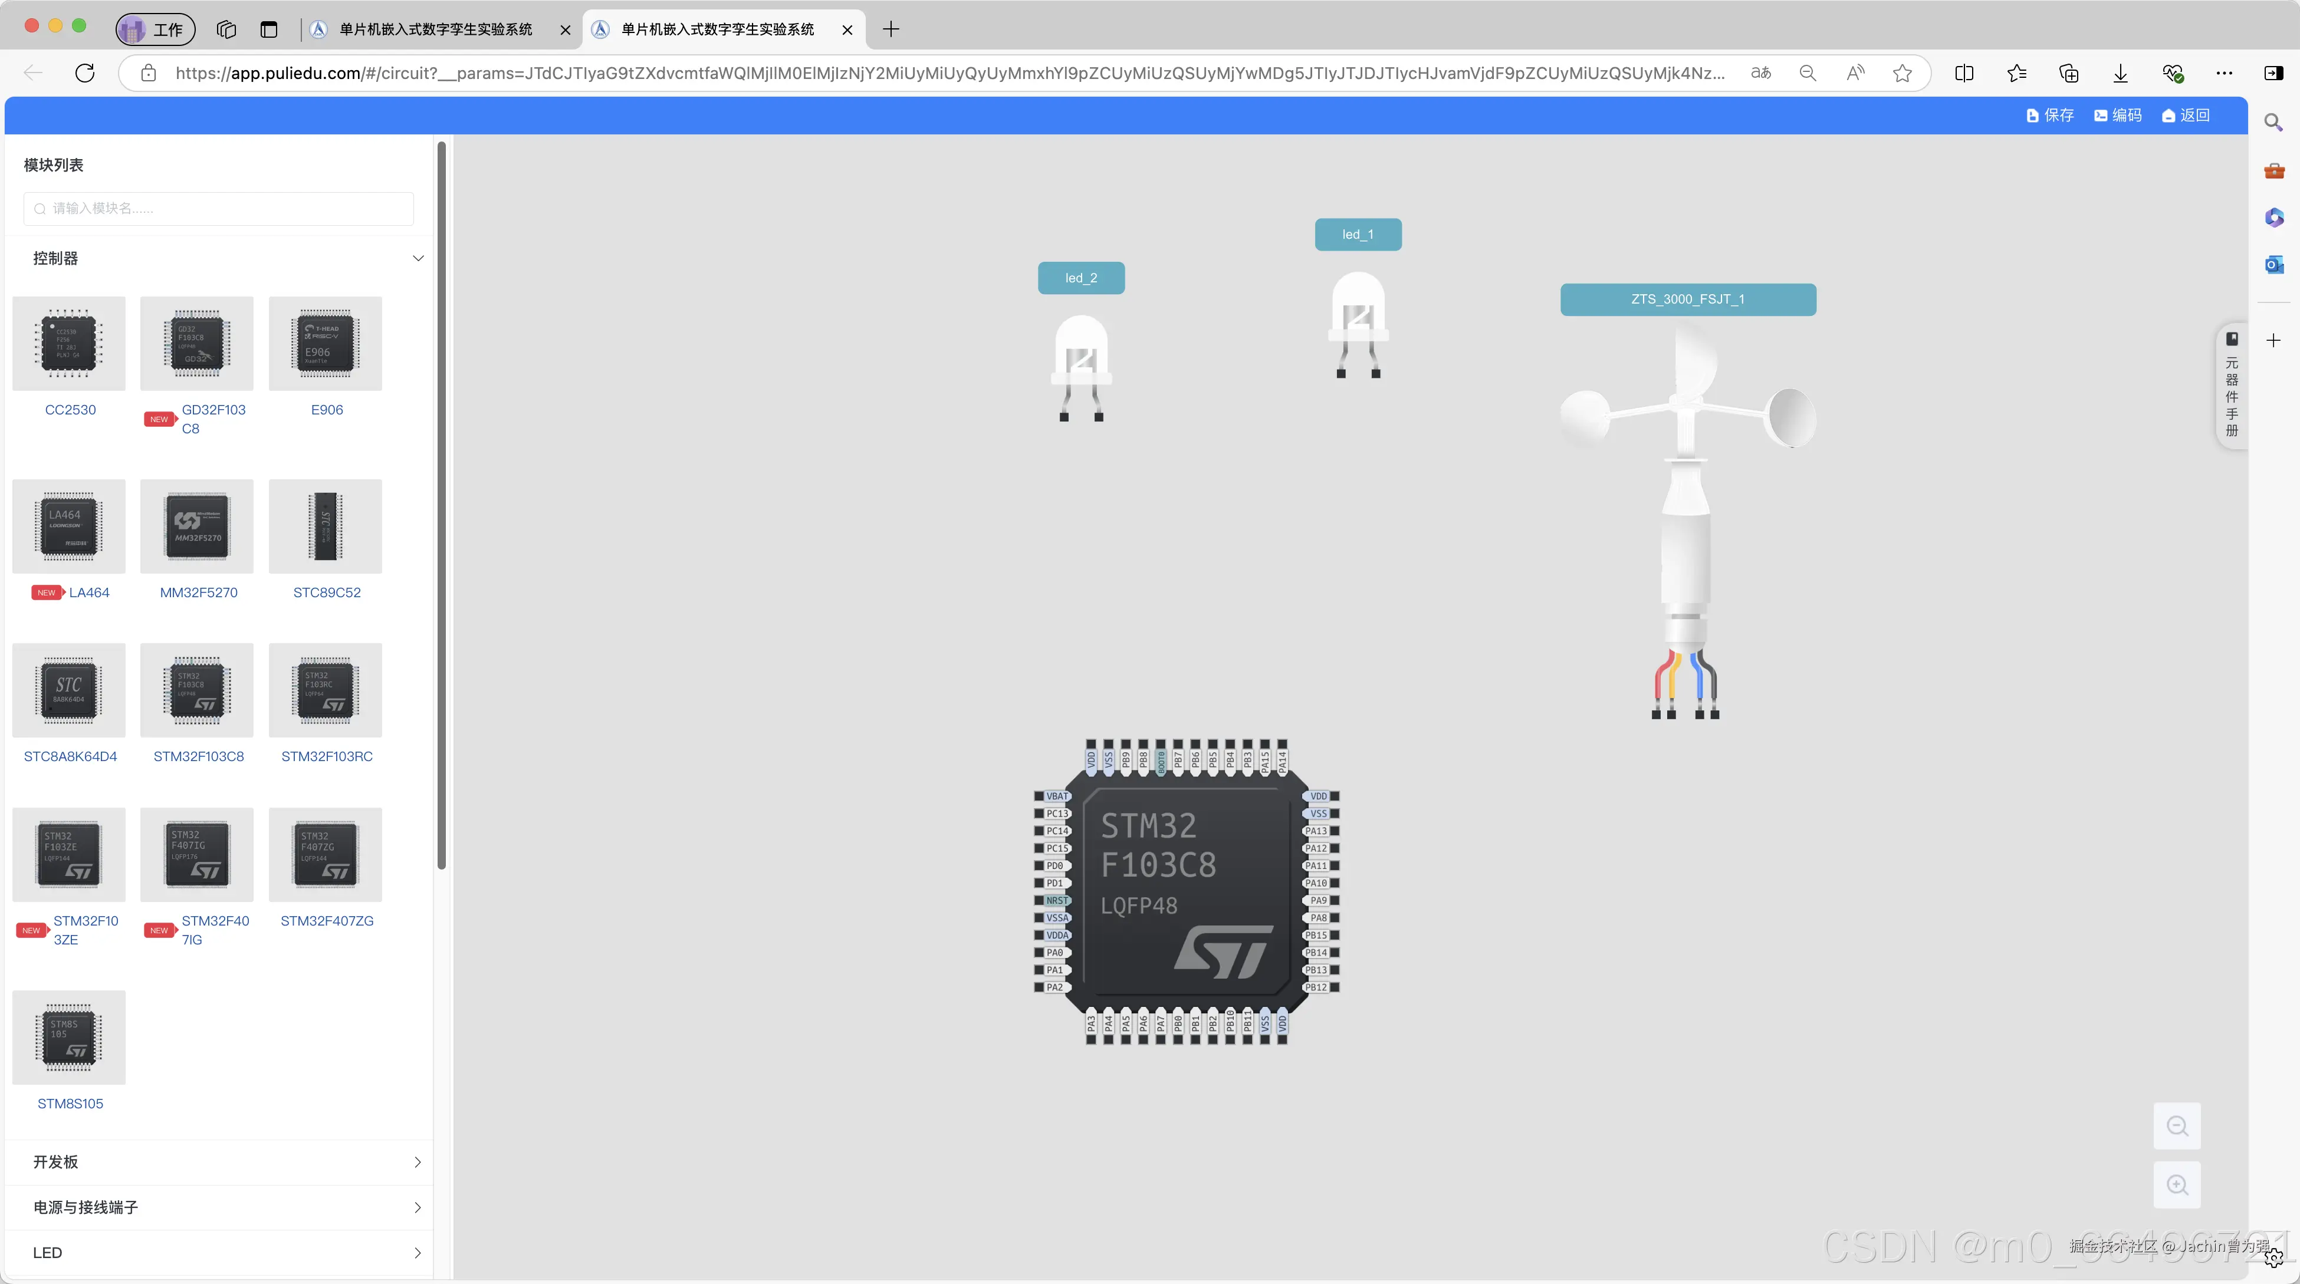Click the 保存 save icon button
This screenshot has height=1284, width=2300.
click(x=2050, y=115)
